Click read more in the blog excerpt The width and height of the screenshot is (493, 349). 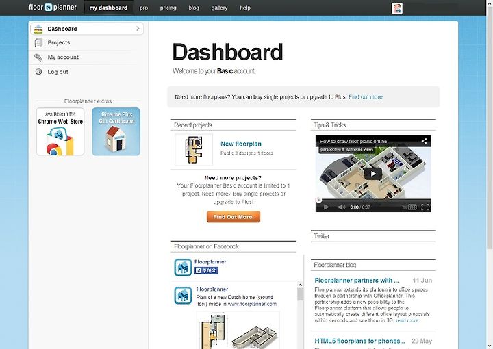pos(407,320)
